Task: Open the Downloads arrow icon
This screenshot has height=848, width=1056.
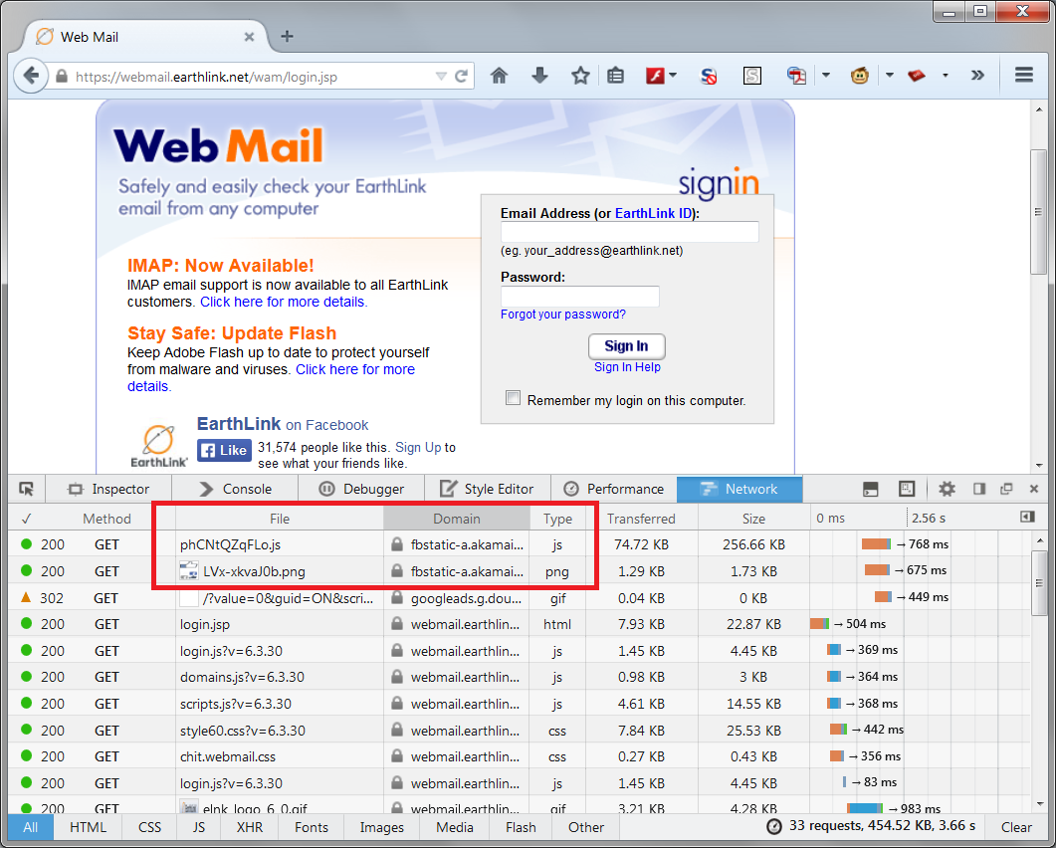Action: point(539,76)
